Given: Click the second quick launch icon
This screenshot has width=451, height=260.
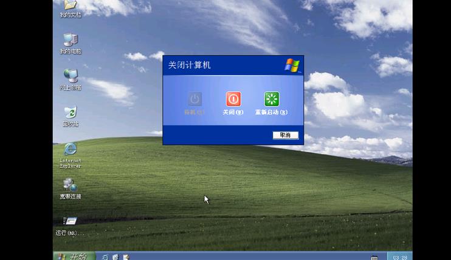Looking at the screenshot, I should [115, 257].
